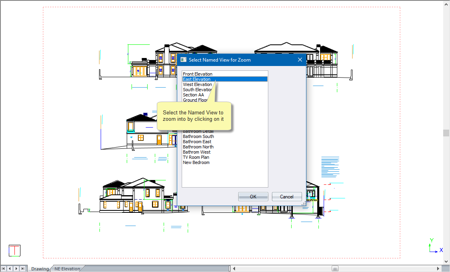Image resolution: width=450 pixels, height=272 pixels.
Task: Click the previous-tab navigation arrow
Action: (x=10, y=268)
